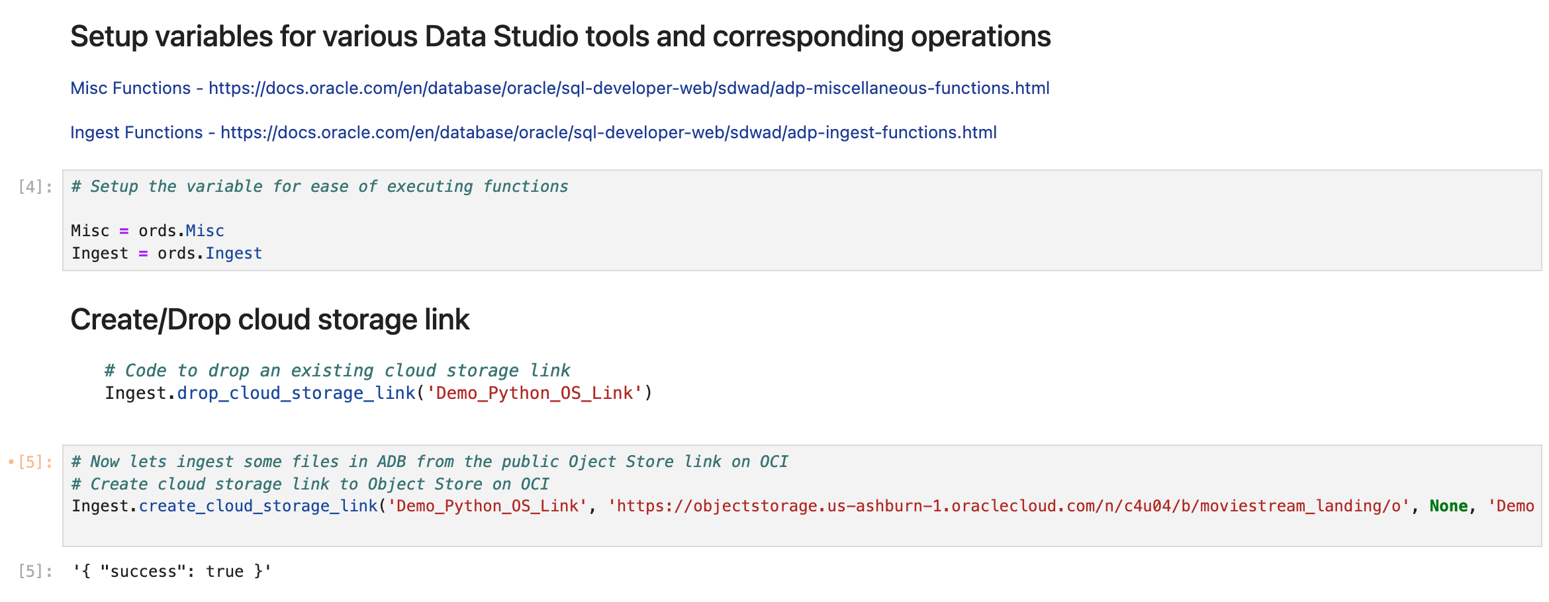Click 'Demo_Python_OS_Link' string in the drop example
The width and height of the screenshot is (1549, 602).
click(534, 393)
